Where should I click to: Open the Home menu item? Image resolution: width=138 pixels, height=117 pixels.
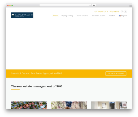(55, 16)
